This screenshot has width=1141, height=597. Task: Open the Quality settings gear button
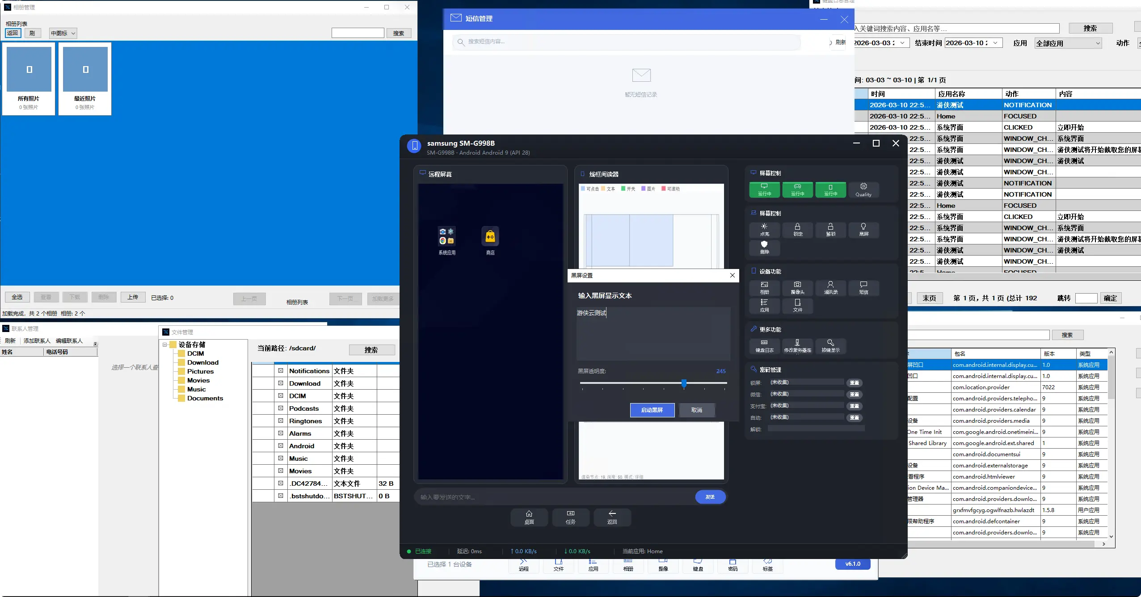pyautogui.click(x=863, y=189)
